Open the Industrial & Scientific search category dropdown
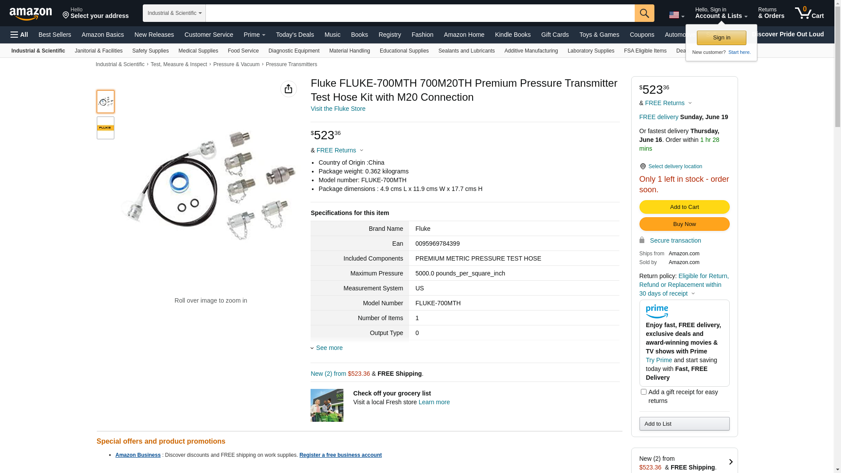Viewport: 841px width, 473px height. (174, 13)
